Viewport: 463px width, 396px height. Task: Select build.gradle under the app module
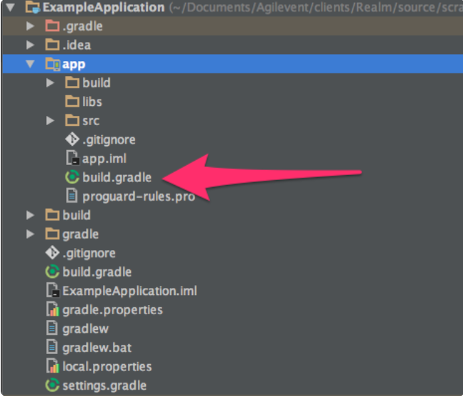[117, 178]
